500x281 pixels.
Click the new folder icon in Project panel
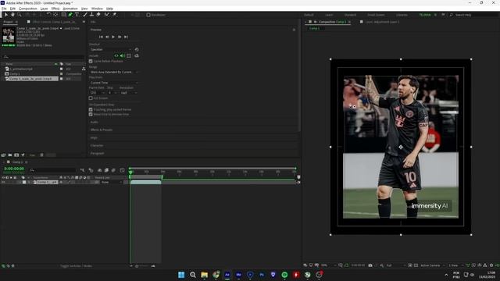coord(10,155)
